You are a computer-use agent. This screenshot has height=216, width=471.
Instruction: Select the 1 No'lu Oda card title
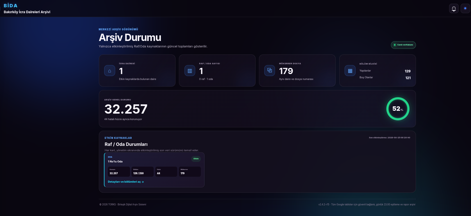tap(115, 162)
